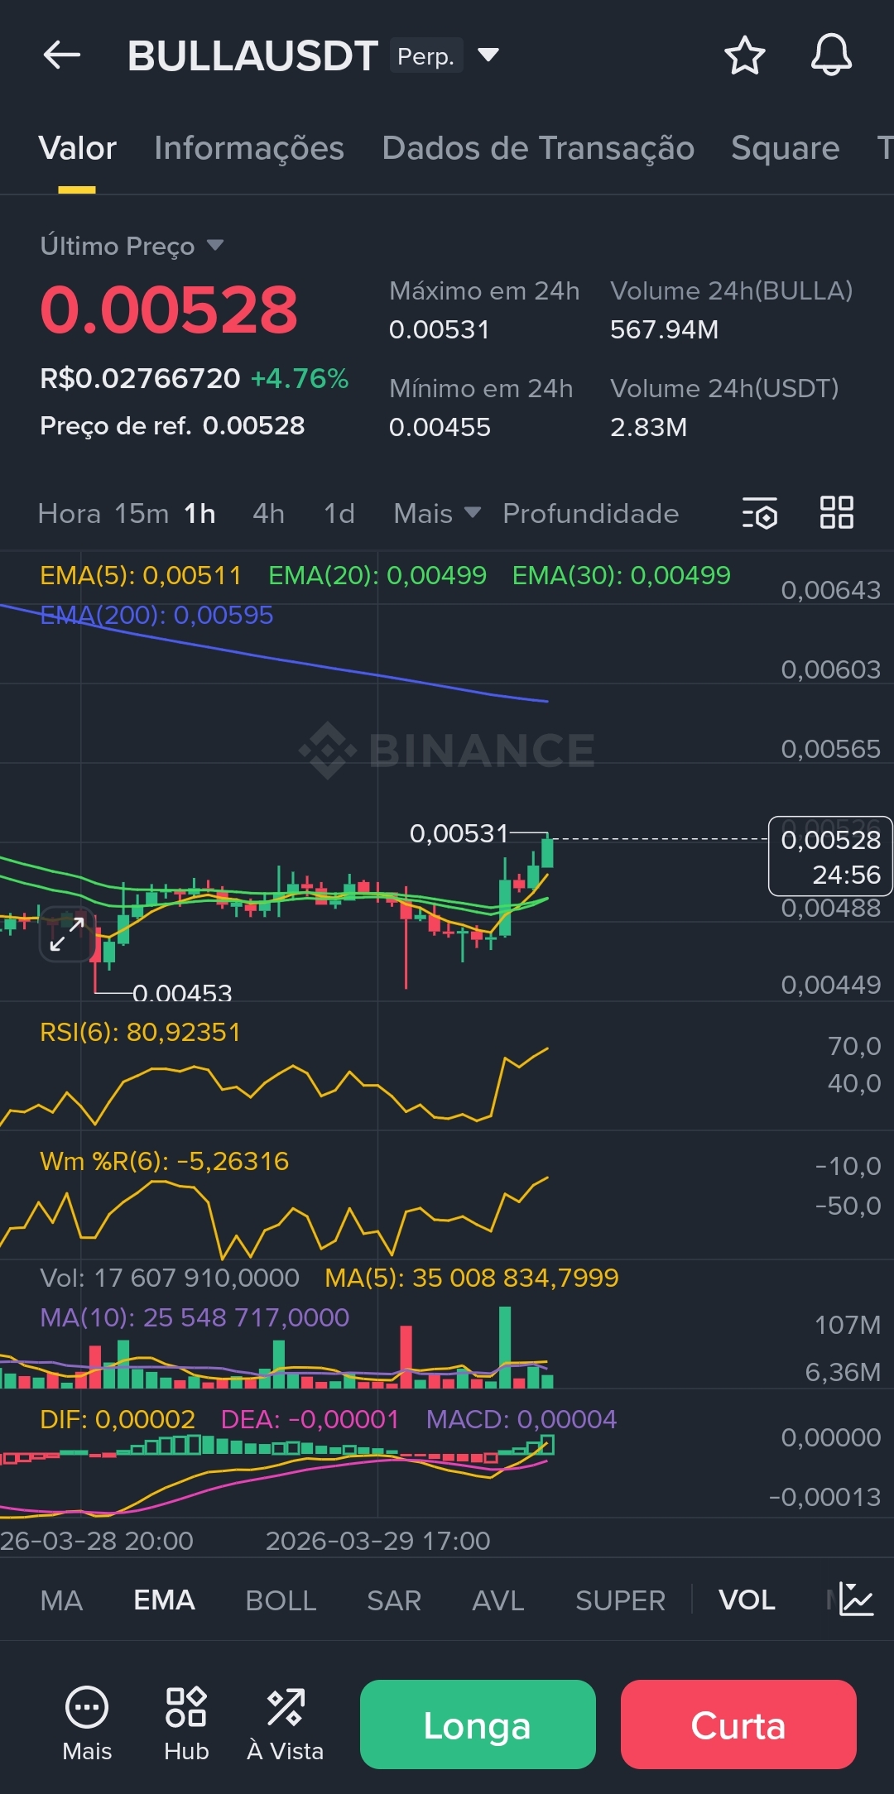The image size is (894, 1794).
Task: Tap the 2026-03-29 17:00 time label
Action: pos(378,1541)
